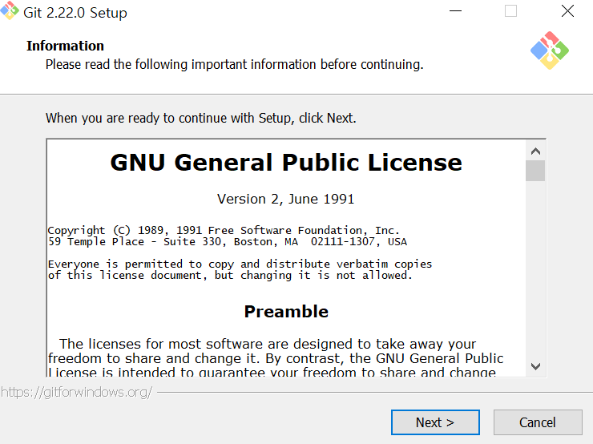Click the 'Please read the following' text
593x444 pixels.
point(235,65)
